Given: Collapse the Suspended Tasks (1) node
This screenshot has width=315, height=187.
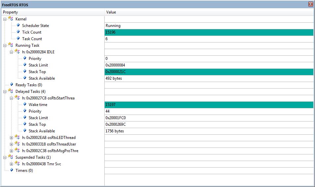Looking at the screenshot, I should click(x=5, y=158).
